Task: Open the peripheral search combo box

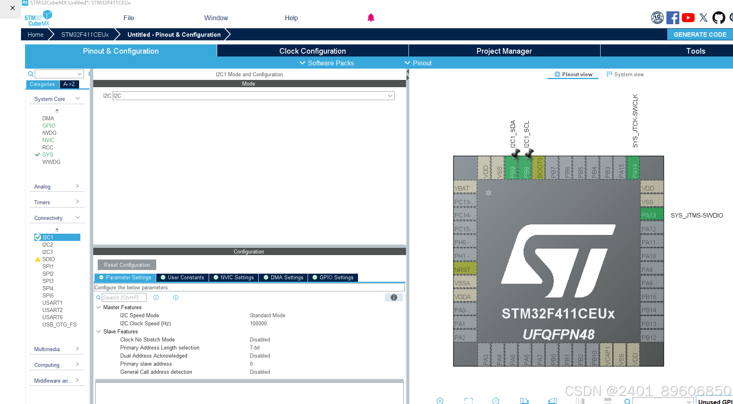Action: click(x=59, y=74)
